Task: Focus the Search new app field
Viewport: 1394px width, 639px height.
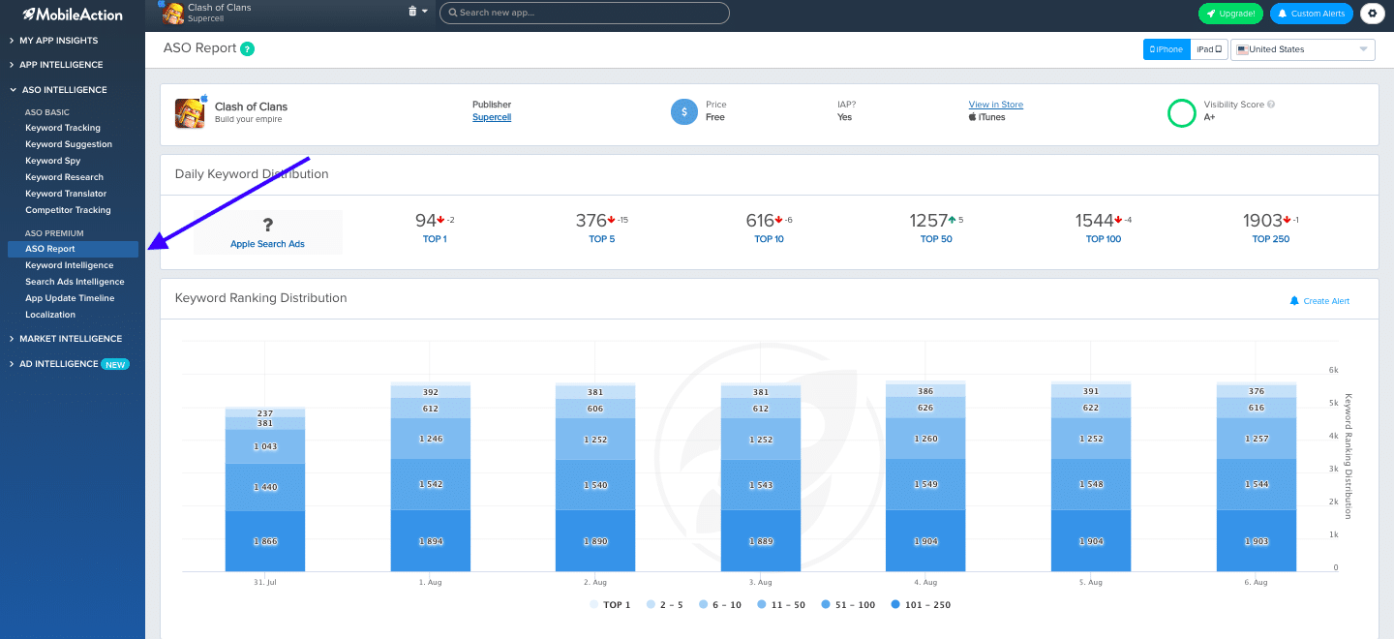Action: [x=585, y=13]
